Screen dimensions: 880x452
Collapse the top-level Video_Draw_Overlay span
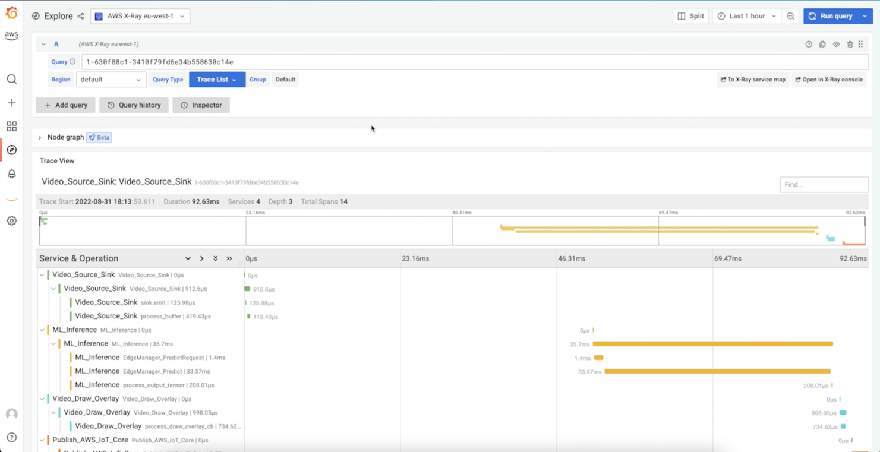[x=42, y=399]
